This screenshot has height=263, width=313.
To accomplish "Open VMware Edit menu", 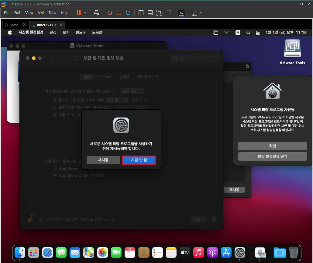I will pyautogui.click(x=17, y=12).
